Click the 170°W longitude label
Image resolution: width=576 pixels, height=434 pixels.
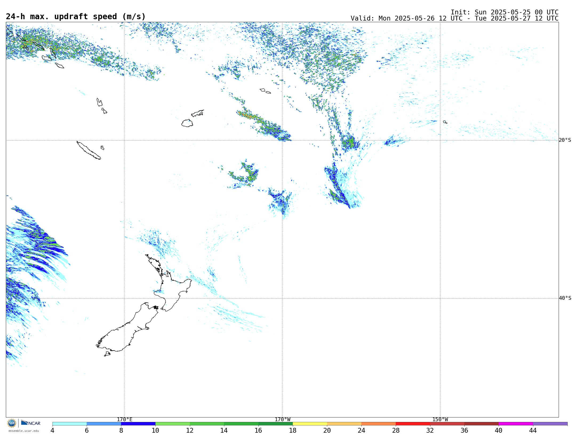[x=283, y=419]
